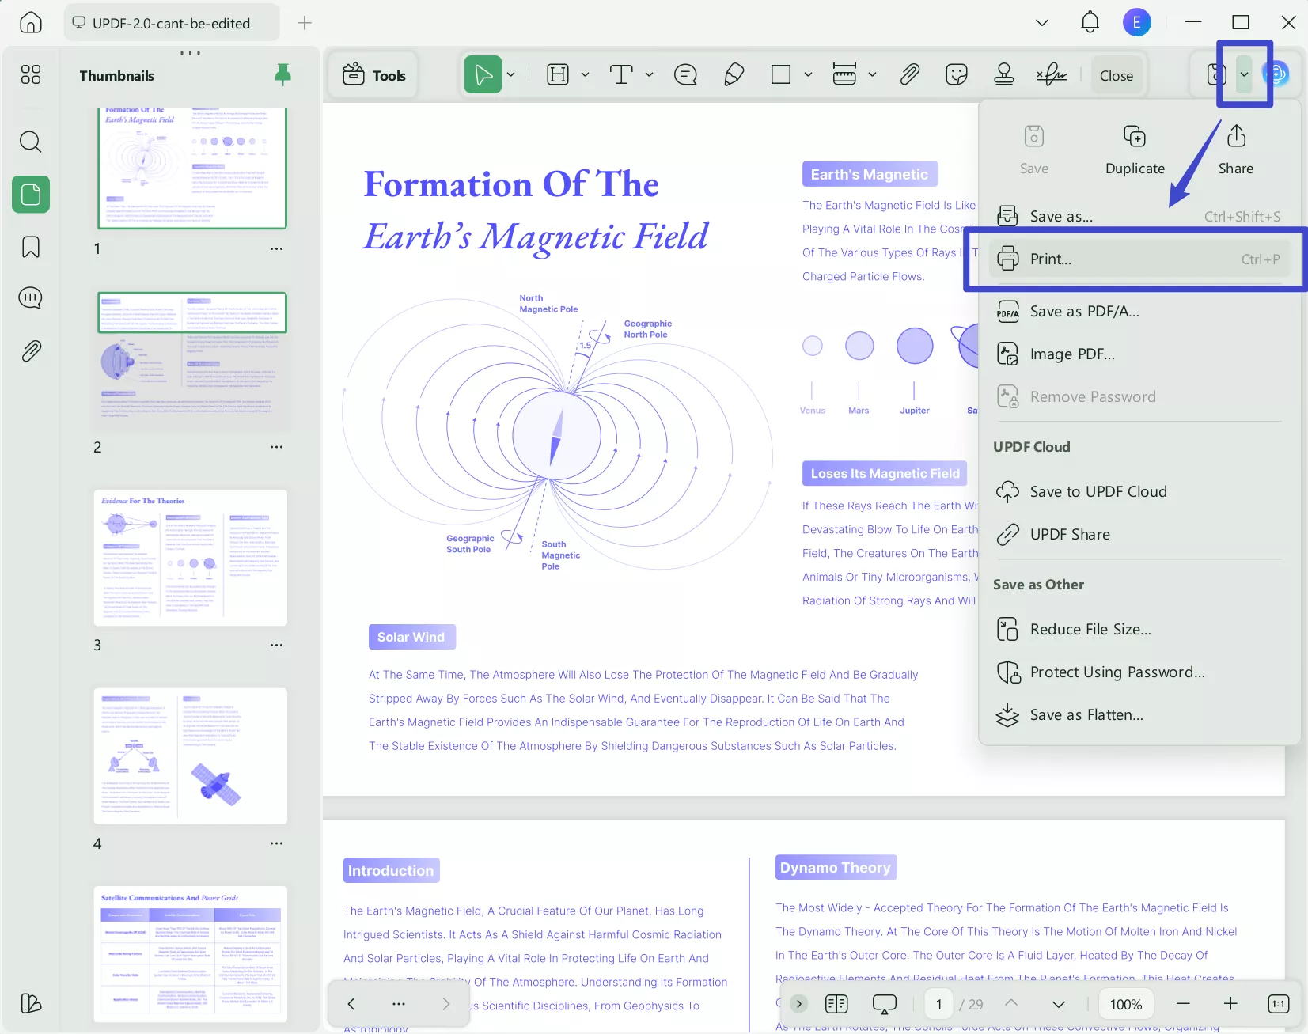This screenshot has width=1308, height=1034.
Task: Click the page number input field
Action: (938, 1003)
